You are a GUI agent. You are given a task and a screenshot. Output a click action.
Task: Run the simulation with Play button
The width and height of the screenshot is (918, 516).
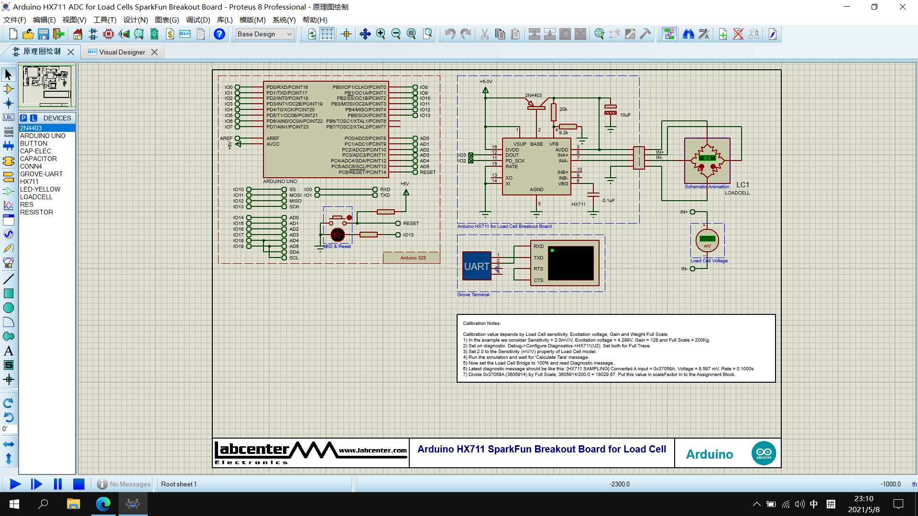pyautogui.click(x=15, y=484)
